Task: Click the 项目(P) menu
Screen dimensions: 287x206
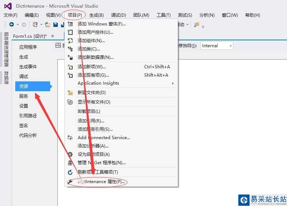Action: (x=75, y=15)
